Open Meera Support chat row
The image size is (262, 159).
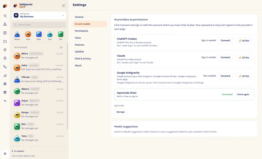(x=39, y=91)
